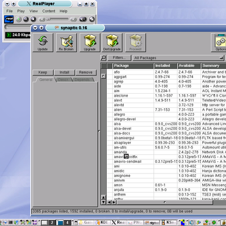Pause playback in RealPlayer
Screen dimensions: 226x226
click(x=26, y=19)
